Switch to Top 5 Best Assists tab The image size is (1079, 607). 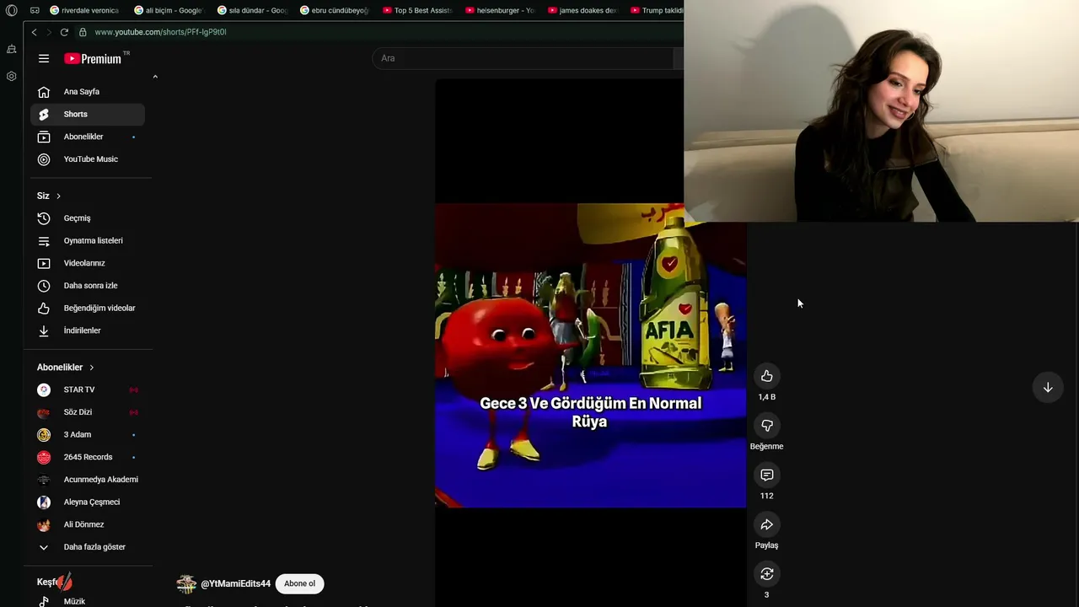(x=416, y=10)
